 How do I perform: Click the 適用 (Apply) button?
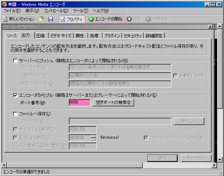(162, 158)
